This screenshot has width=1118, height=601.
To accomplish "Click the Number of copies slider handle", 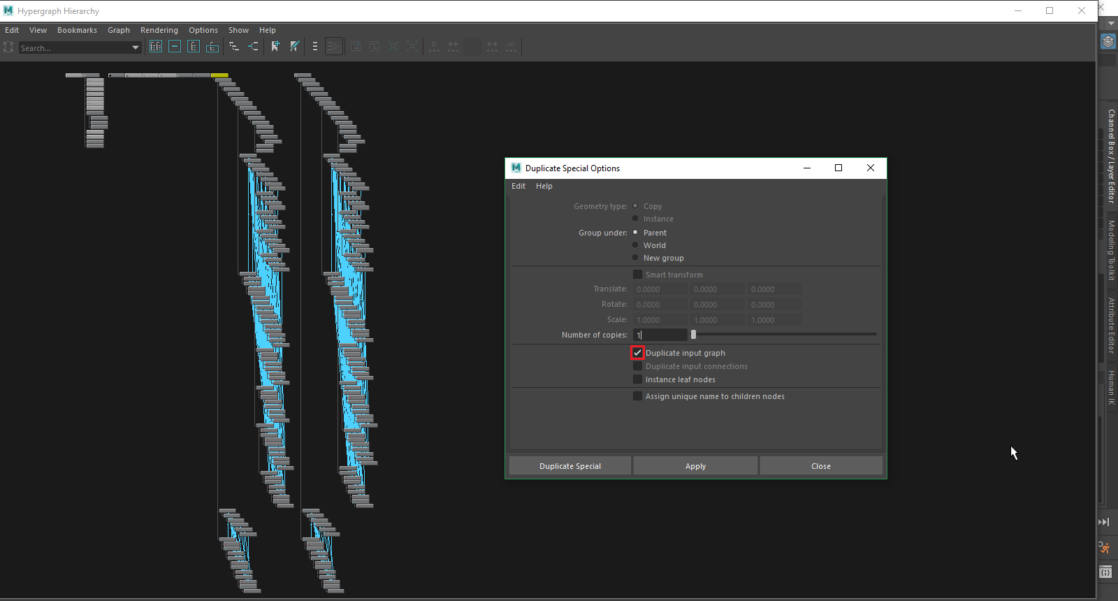I will (x=693, y=335).
